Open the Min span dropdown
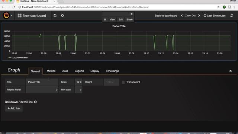238x134 pixels. (x=78, y=90)
